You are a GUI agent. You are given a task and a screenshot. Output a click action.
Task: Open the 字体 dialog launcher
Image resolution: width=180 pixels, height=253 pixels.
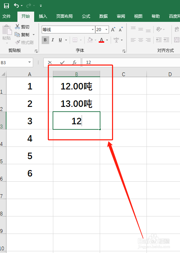124,51
